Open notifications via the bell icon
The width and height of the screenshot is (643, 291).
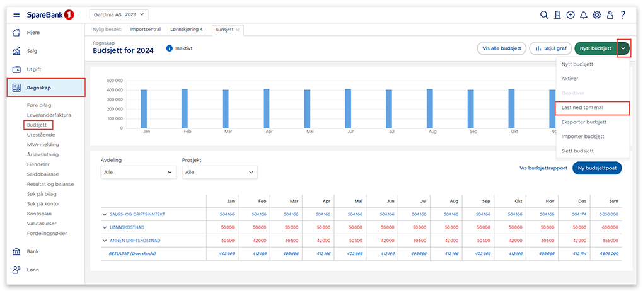[x=584, y=15]
